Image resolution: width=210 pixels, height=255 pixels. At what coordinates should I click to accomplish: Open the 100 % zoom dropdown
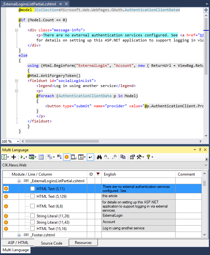[18, 141]
